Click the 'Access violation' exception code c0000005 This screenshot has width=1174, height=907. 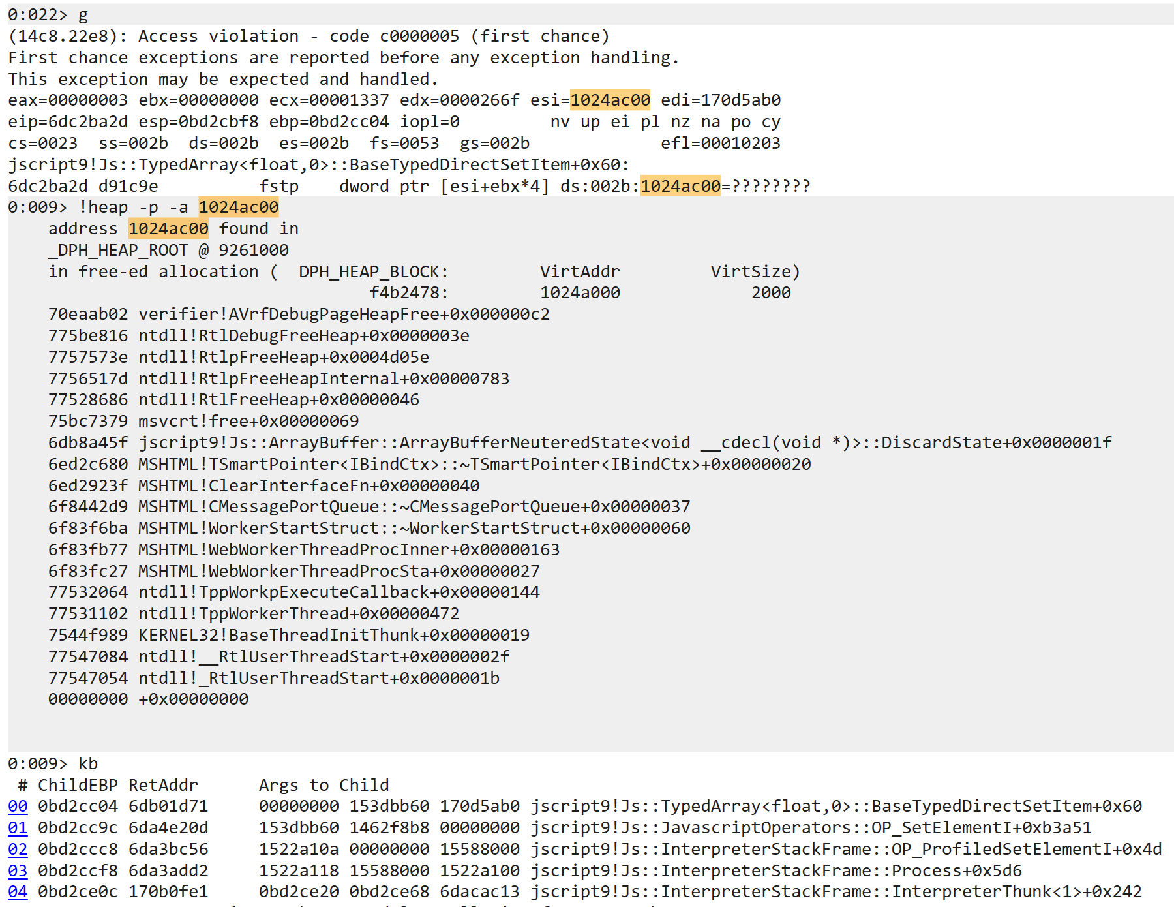click(x=419, y=37)
